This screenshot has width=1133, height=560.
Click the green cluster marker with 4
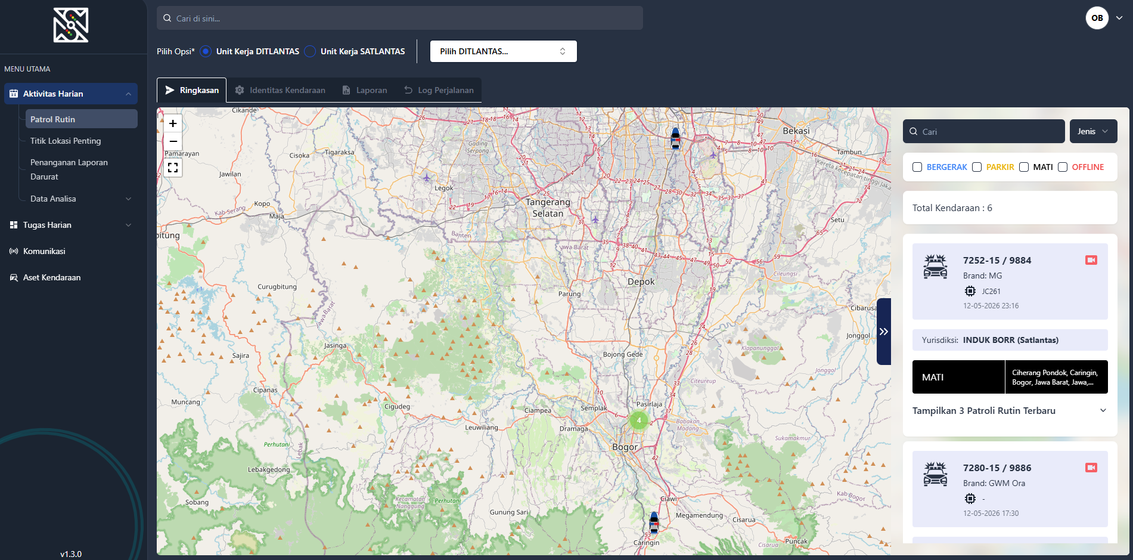pos(639,420)
